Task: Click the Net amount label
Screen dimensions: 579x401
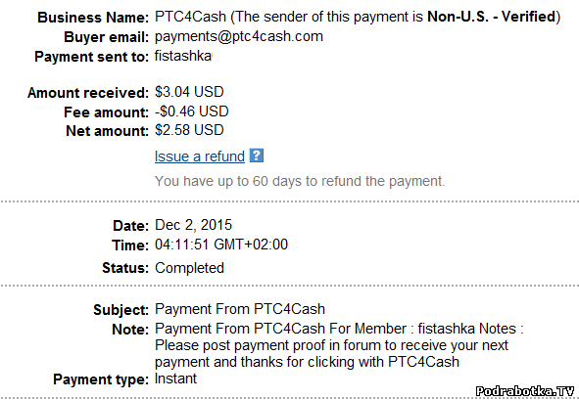Action: click(107, 131)
